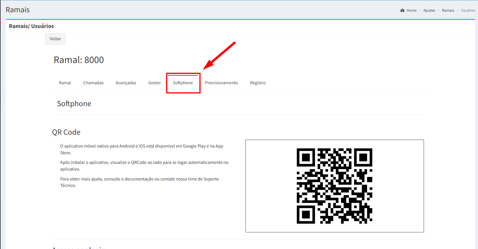Switch to the Gestor tab
Viewport: 478px width, 249px height.
click(x=154, y=83)
